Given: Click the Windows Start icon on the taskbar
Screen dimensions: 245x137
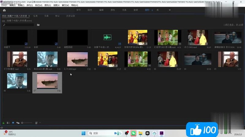Looking at the screenshot, I should (x=83, y=133).
